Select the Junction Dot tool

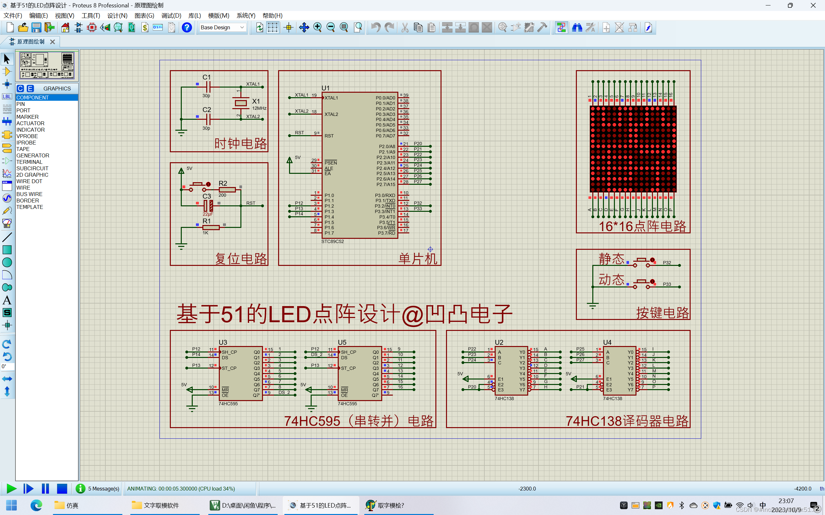point(7,84)
